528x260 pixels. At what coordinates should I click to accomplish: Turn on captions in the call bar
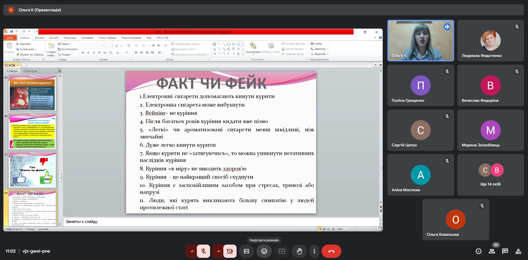click(x=246, y=251)
